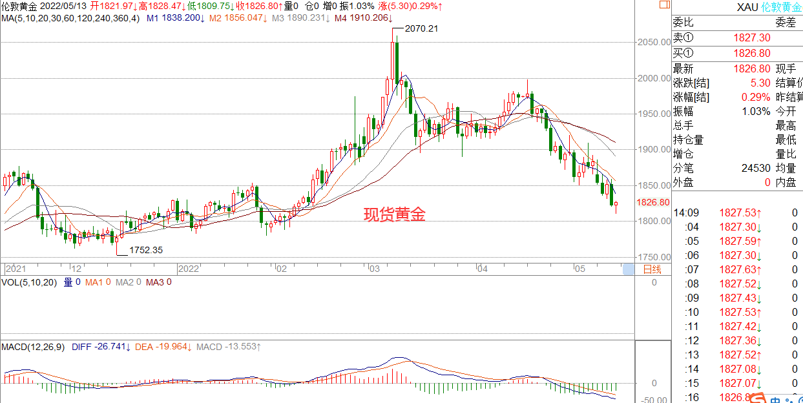Select the 日线 daily period button

click(x=652, y=269)
